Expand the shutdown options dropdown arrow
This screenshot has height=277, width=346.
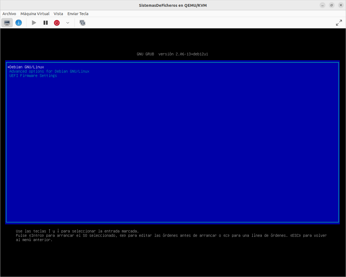(68, 23)
